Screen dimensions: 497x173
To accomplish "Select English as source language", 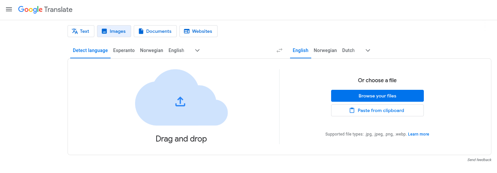I will coord(176,50).
